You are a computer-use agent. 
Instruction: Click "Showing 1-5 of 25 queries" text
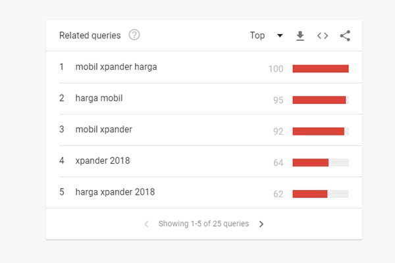coord(203,224)
